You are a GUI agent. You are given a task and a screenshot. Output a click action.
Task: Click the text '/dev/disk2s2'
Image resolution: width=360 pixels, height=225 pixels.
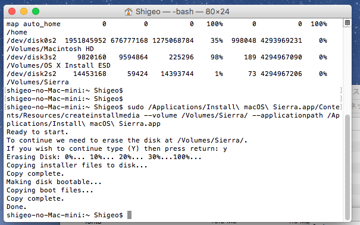coord(32,74)
